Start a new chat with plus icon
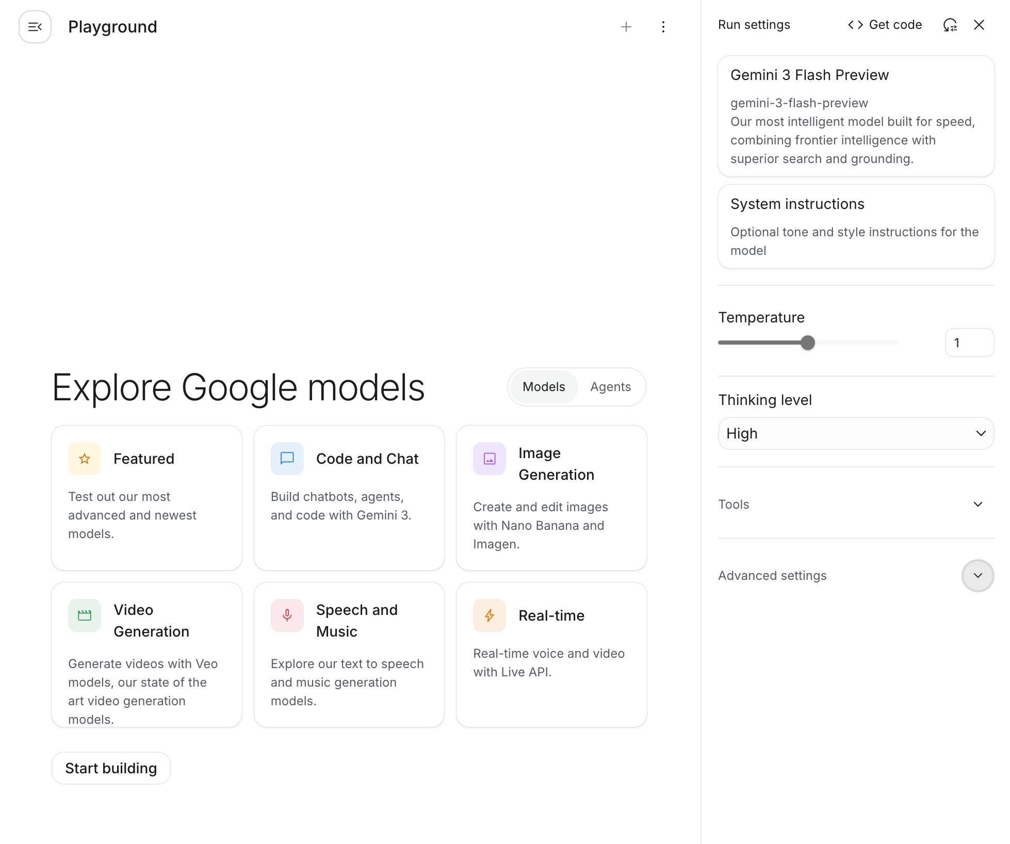Viewport: 1010px width, 844px height. pos(626,27)
